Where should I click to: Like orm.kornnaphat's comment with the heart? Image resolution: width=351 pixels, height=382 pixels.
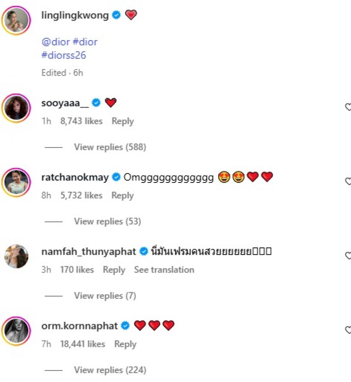tap(348, 330)
